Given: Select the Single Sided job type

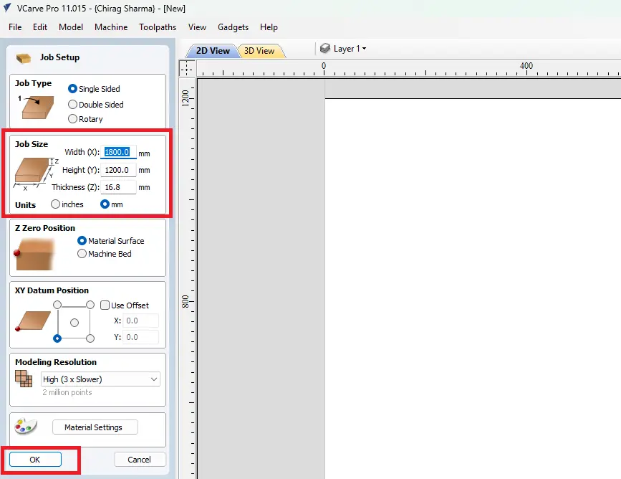Looking at the screenshot, I should 72,89.
